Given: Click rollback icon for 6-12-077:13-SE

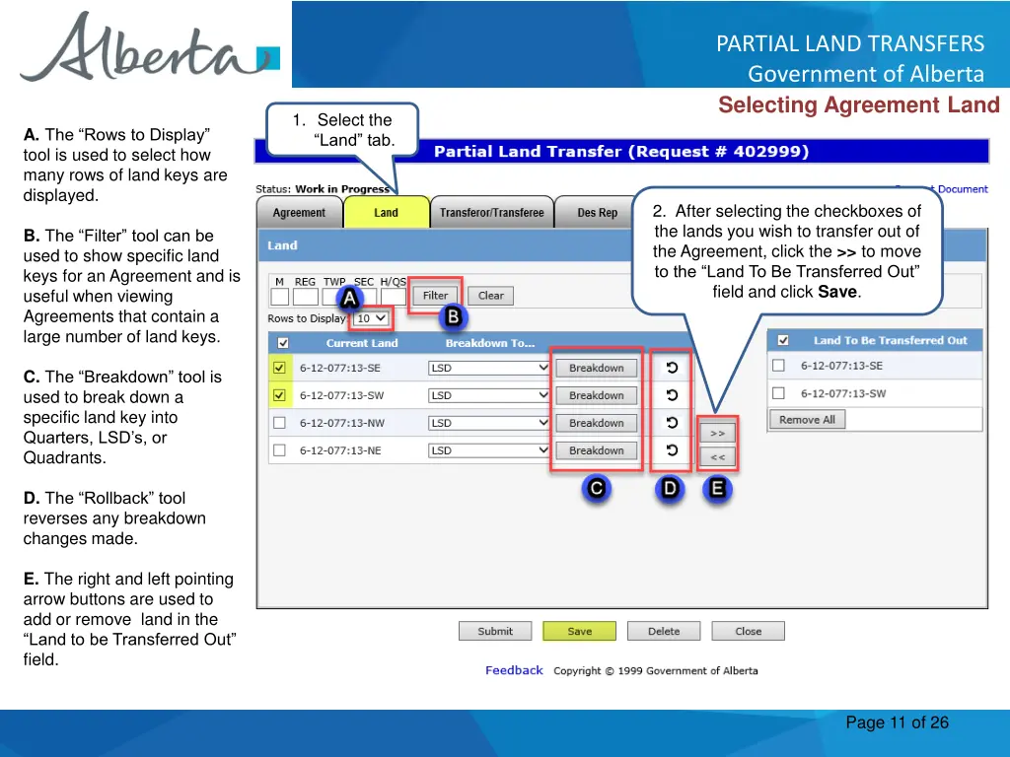Looking at the screenshot, I should click(671, 368).
